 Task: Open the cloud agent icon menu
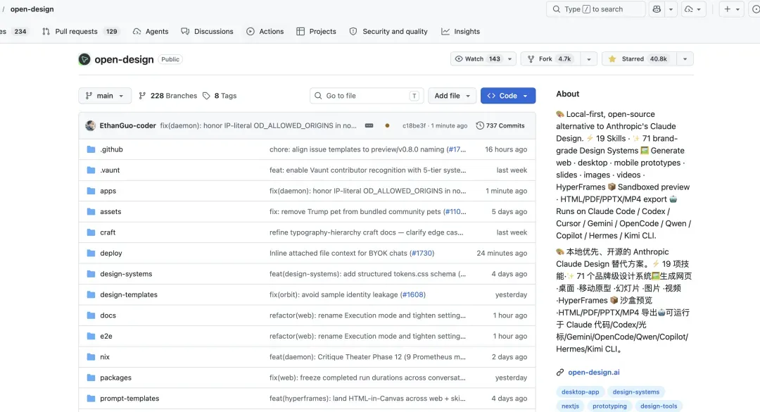click(x=694, y=9)
